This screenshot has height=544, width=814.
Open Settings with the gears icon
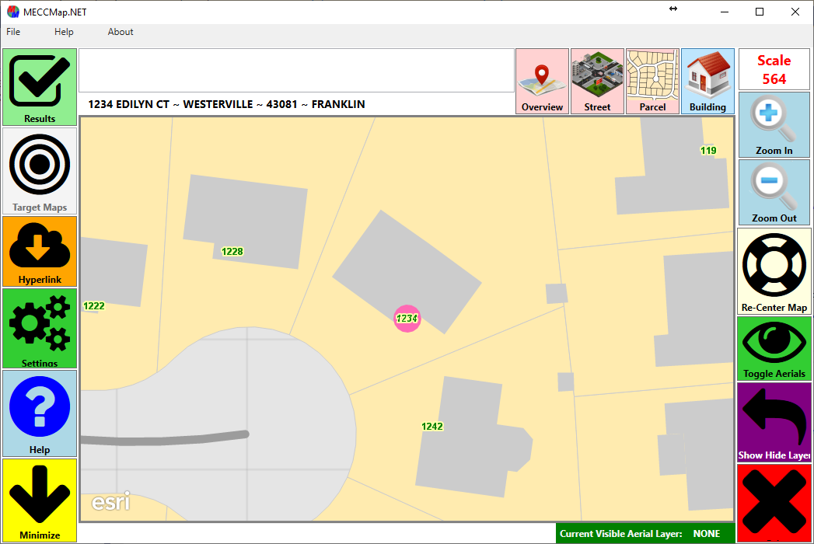coord(40,328)
